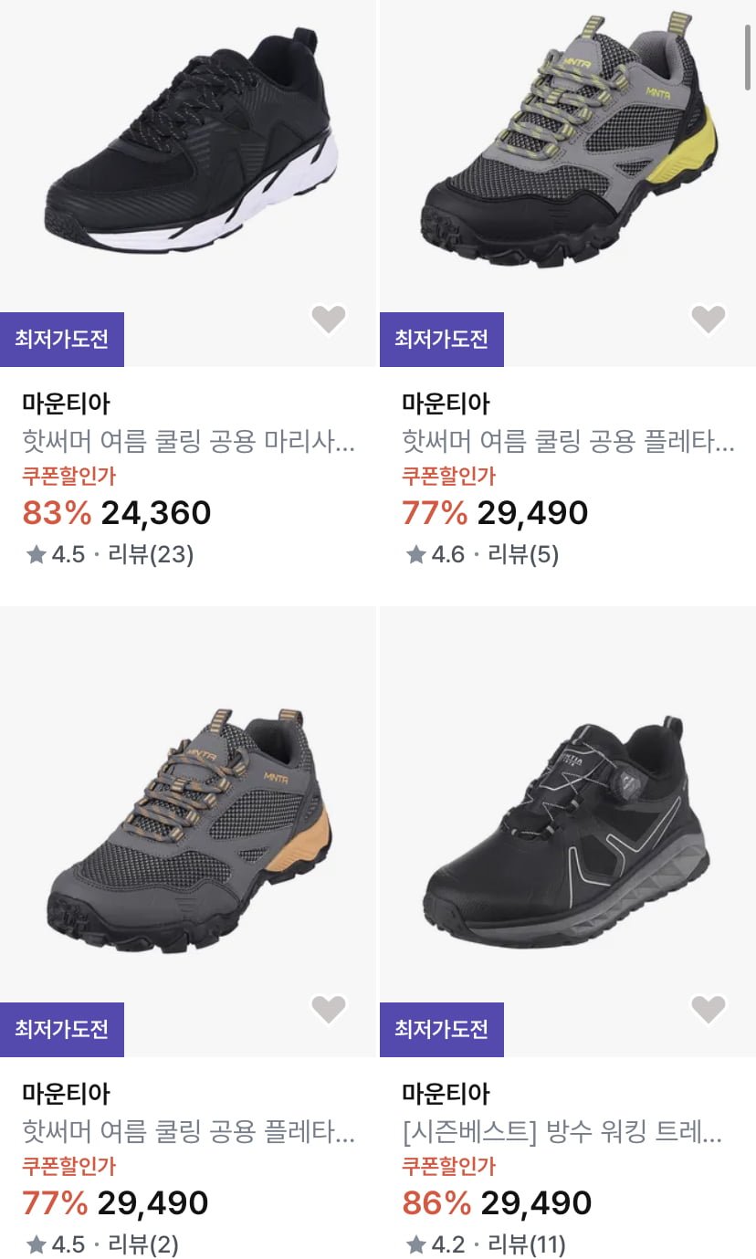Open gray and orange hiking shoe photo
Viewport: 756px width, 1259px height.
[189, 831]
